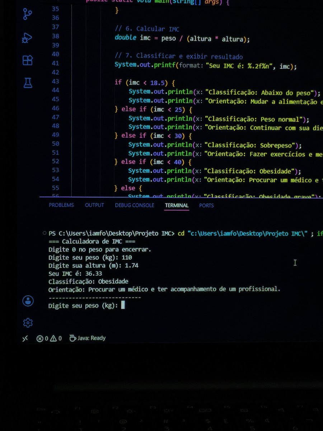Switch to the OUTPUT tab
The image size is (323, 431).
tap(94, 205)
